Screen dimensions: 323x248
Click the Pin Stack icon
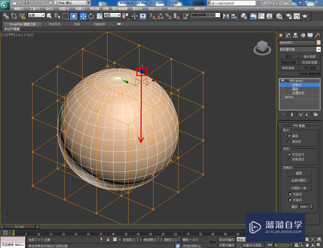tap(283, 114)
